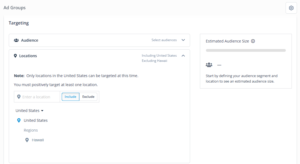The width and height of the screenshot is (300, 164).
Task: Click the Audience people icon
Action: (x=16, y=40)
